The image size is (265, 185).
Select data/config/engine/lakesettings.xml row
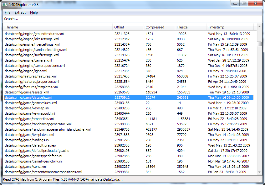[129, 39]
